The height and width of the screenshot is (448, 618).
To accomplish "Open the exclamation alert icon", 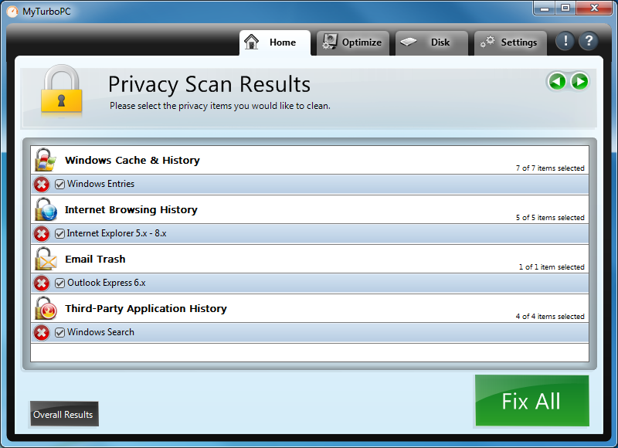I will (x=565, y=41).
